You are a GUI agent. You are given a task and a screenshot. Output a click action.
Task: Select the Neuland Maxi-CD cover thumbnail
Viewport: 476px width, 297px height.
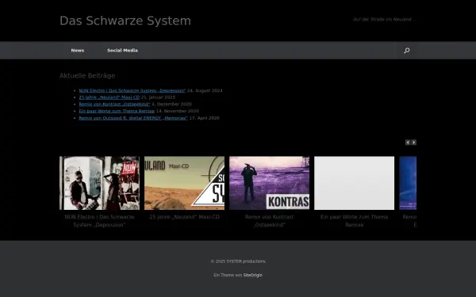[185, 183]
